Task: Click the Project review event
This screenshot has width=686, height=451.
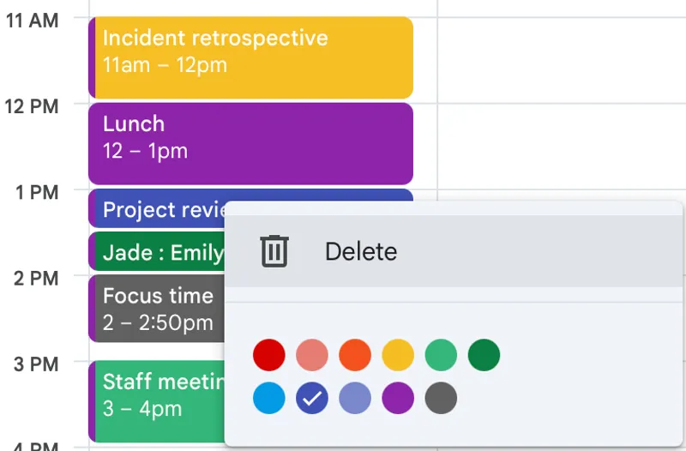Action: [x=159, y=209]
